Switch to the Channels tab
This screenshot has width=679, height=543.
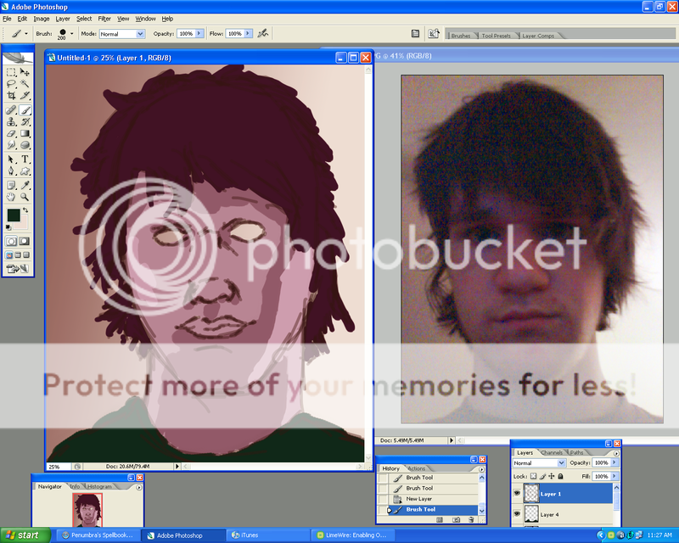[553, 452]
